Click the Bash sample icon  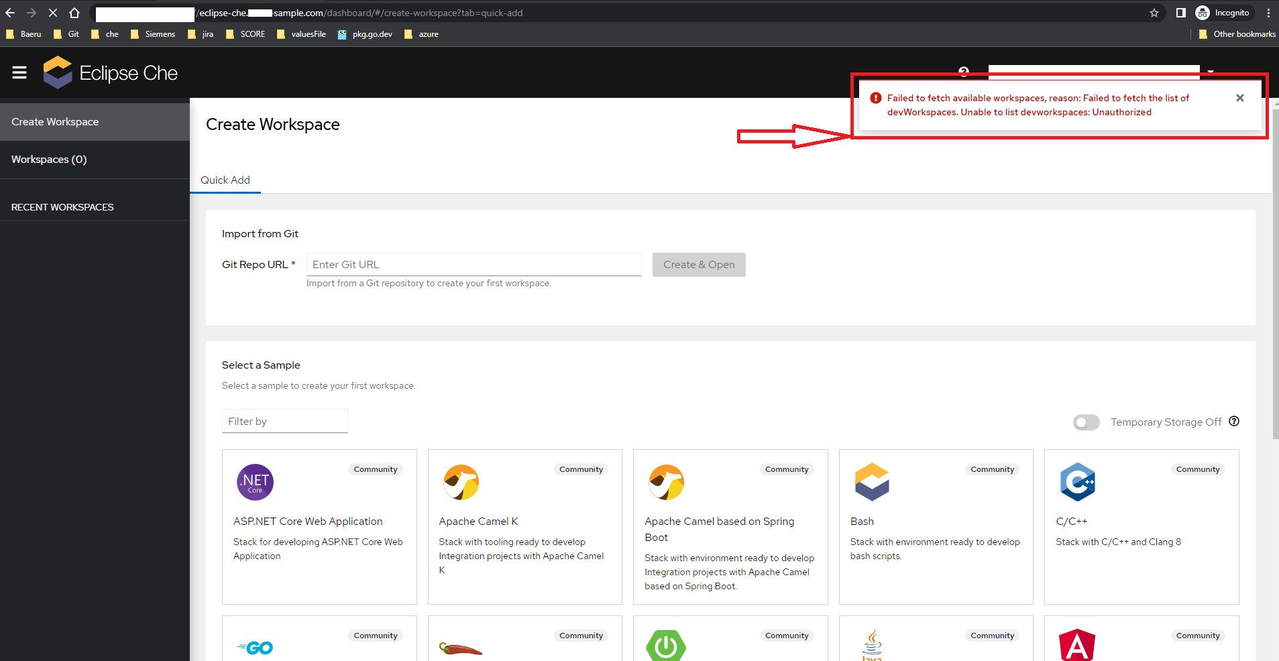(872, 482)
